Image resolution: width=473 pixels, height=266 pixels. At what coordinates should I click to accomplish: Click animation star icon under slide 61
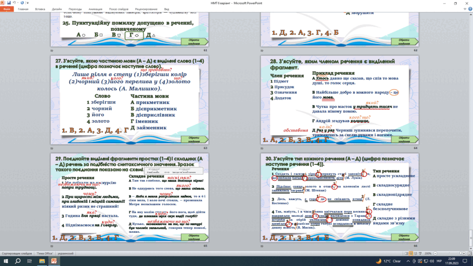[x=52, y=50]
